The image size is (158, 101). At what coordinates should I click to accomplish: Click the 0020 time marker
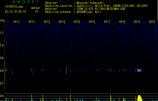(x=152, y=22)
